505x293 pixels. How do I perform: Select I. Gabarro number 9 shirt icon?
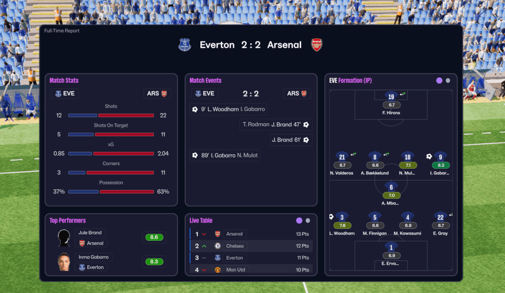(440, 157)
